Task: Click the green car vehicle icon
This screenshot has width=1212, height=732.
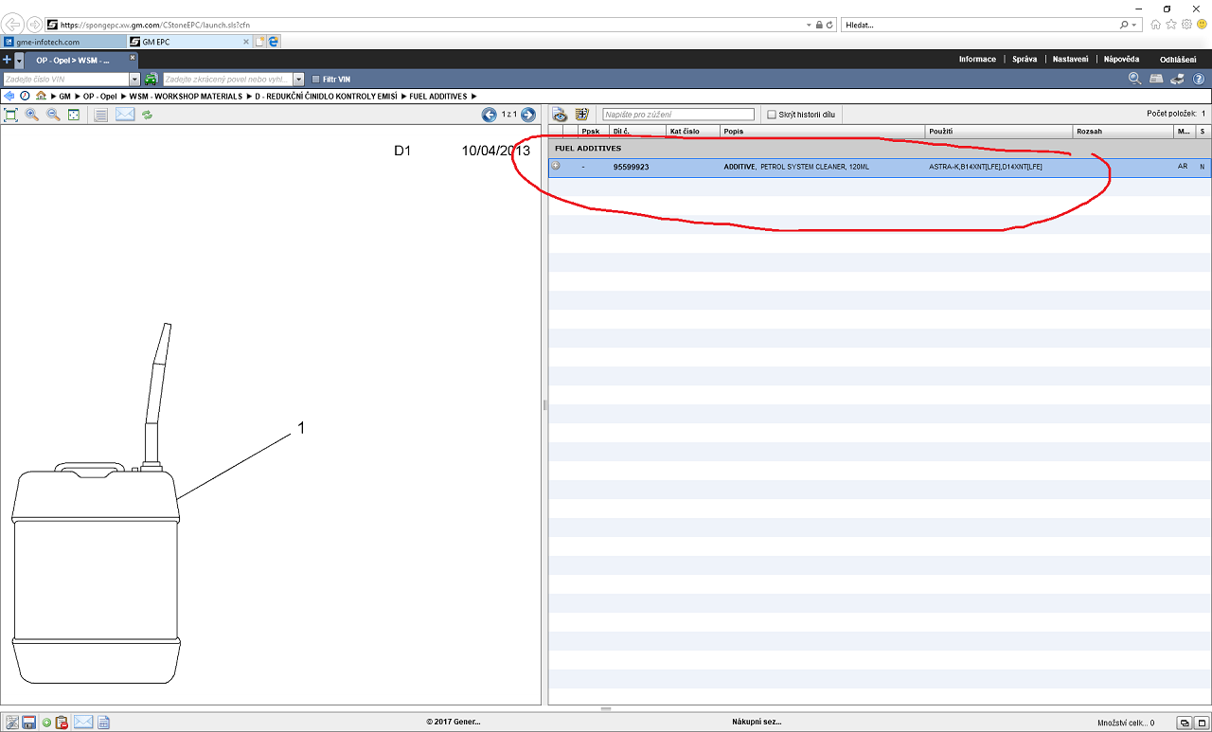Action: [x=151, y=80]
